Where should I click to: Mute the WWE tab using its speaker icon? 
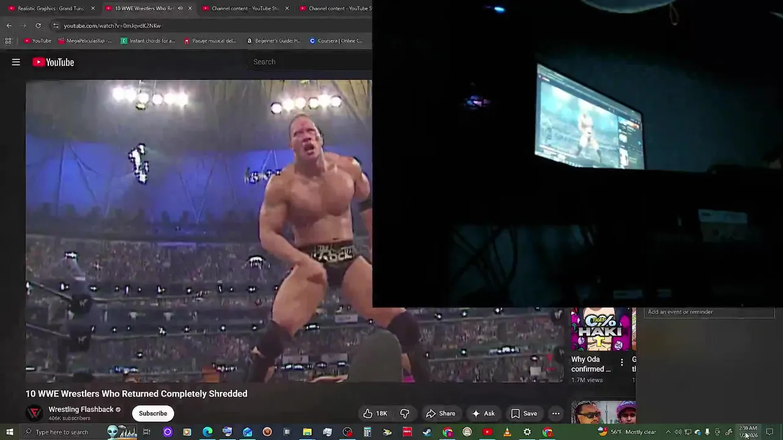pos(180,9)
